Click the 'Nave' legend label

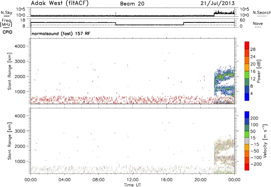(x=258, y=24)
